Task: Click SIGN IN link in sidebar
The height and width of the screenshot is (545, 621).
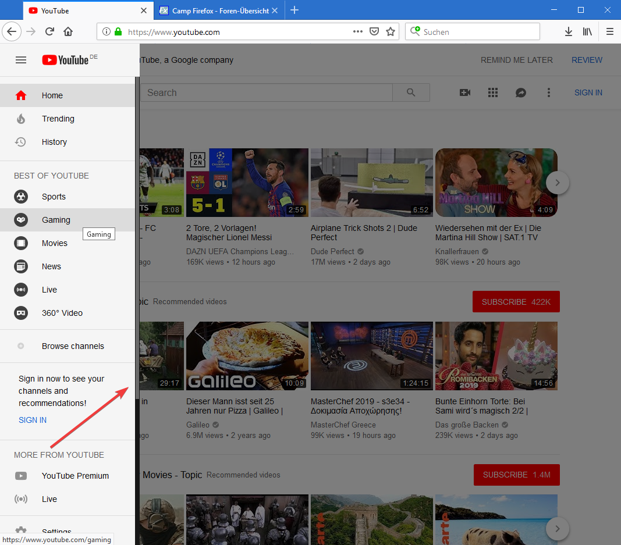Action: (x=33, y=420)
